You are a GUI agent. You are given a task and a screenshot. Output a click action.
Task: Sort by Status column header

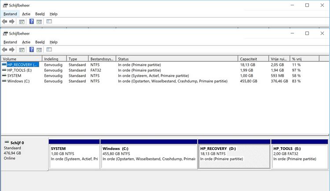(x=177, y=59)
